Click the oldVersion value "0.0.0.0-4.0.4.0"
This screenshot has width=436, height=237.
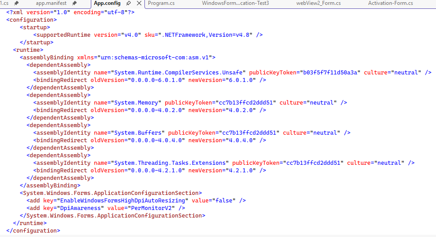pos(156,140)
